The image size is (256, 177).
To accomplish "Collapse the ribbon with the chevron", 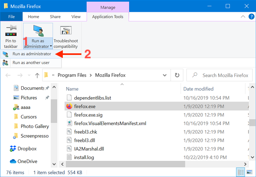I will (x=243, y=17).
